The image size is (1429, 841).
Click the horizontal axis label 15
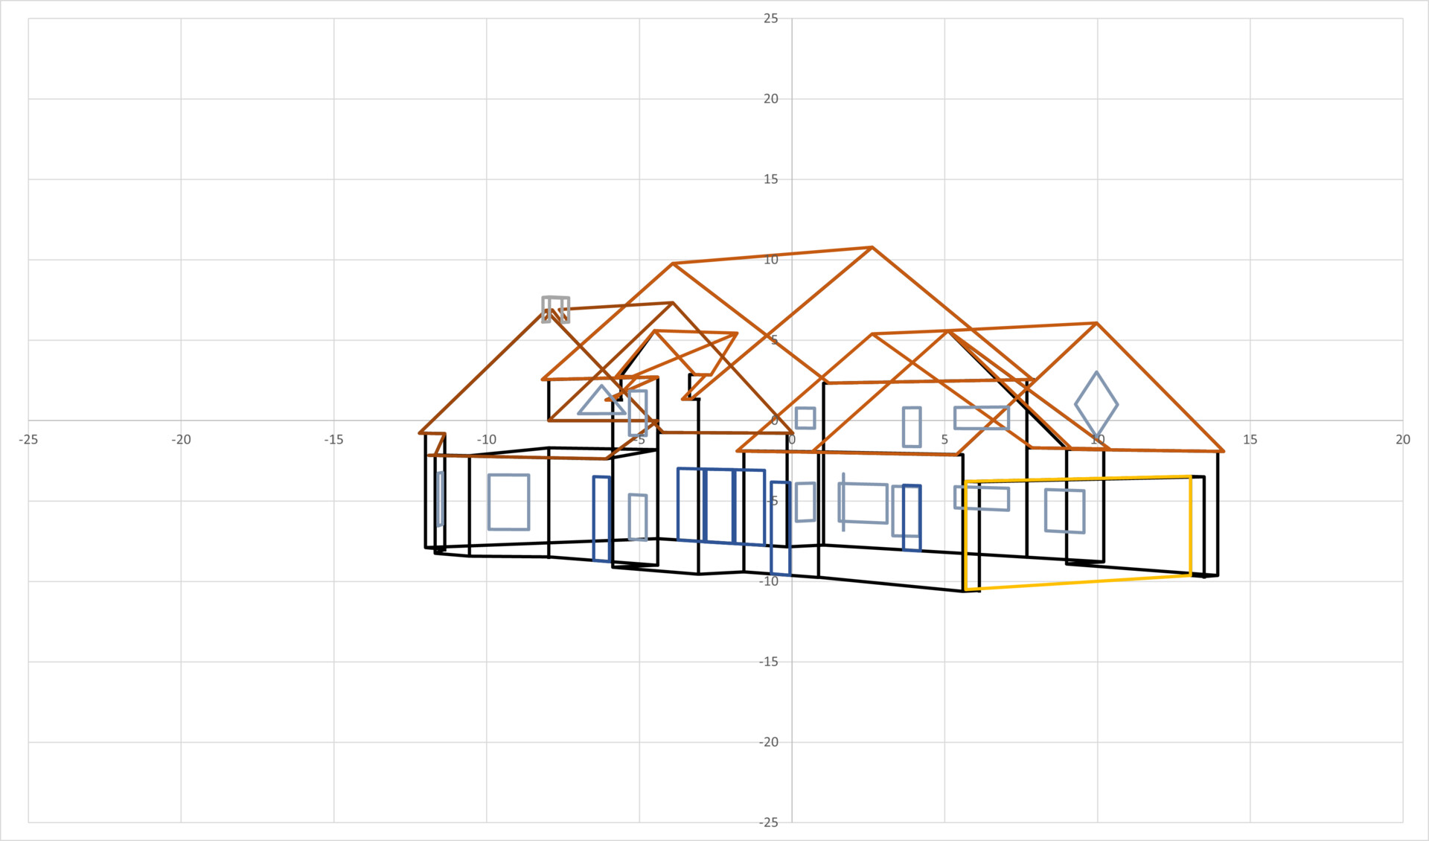(1250, 440)
